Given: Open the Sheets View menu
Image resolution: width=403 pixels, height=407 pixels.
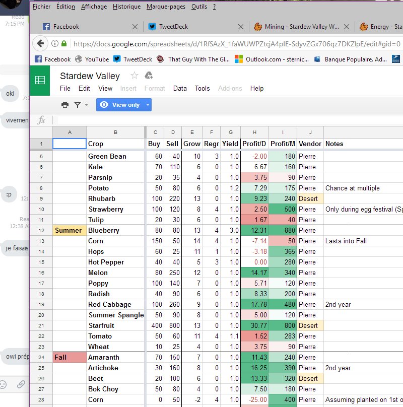Looking at the screenshot, I should pos(105,88).
